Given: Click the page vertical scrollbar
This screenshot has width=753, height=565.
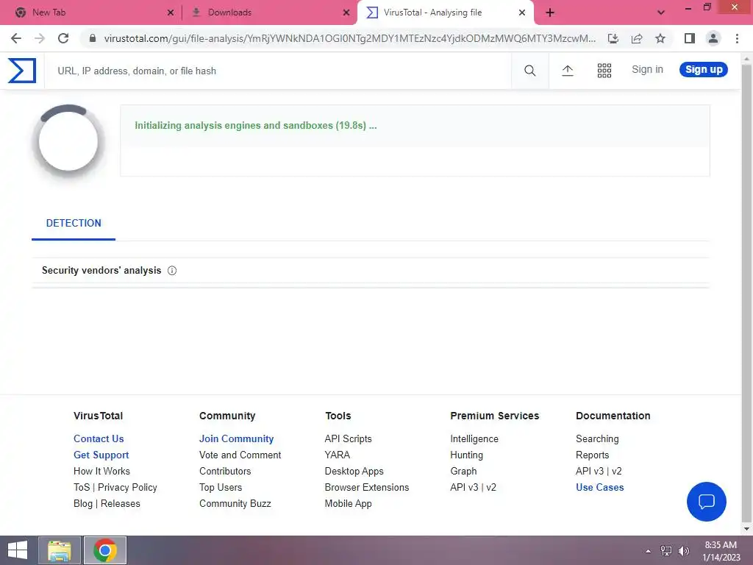Looking at the screenshot, I should [x=747, y=293].
